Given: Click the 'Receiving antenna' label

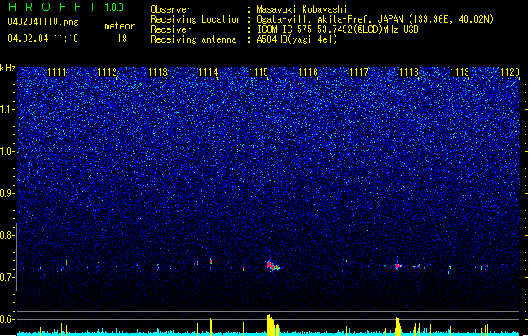Looking at the screenshot, I should 193,39.
